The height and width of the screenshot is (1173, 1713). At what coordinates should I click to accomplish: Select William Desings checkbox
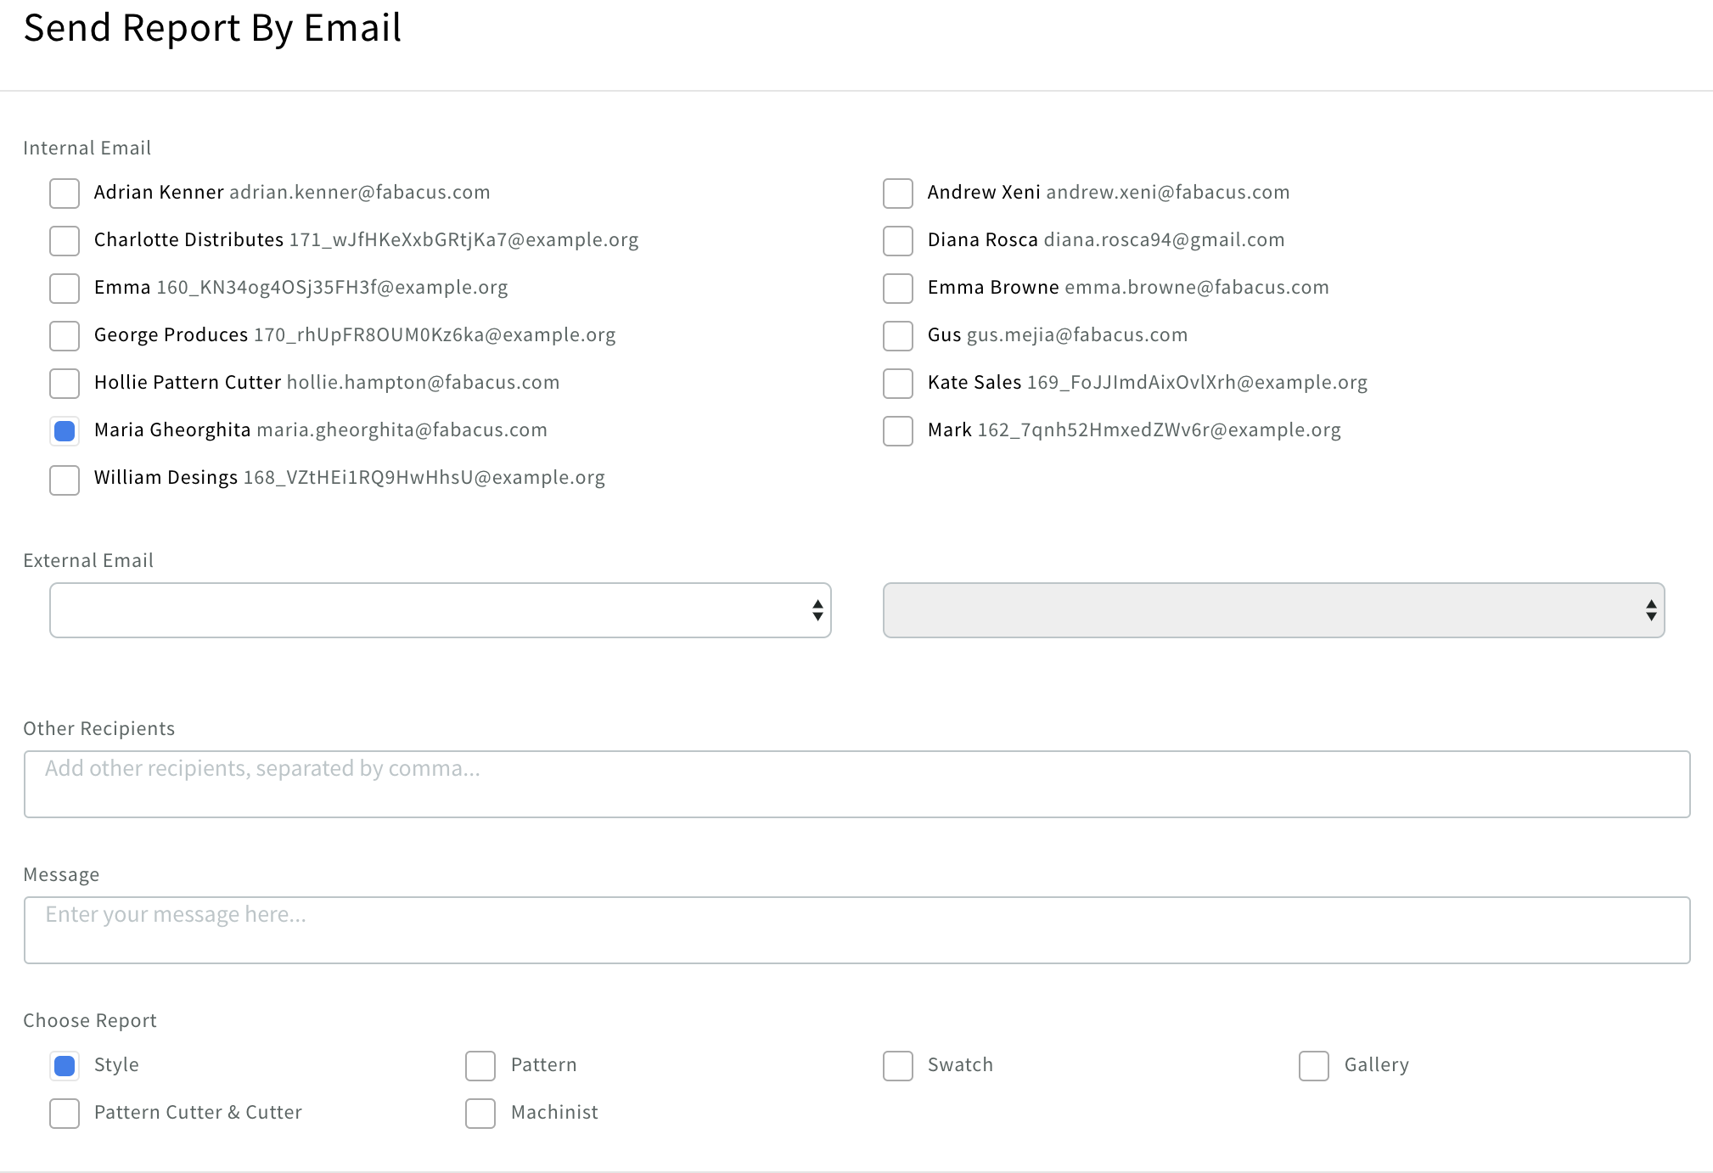click(65, 480)
